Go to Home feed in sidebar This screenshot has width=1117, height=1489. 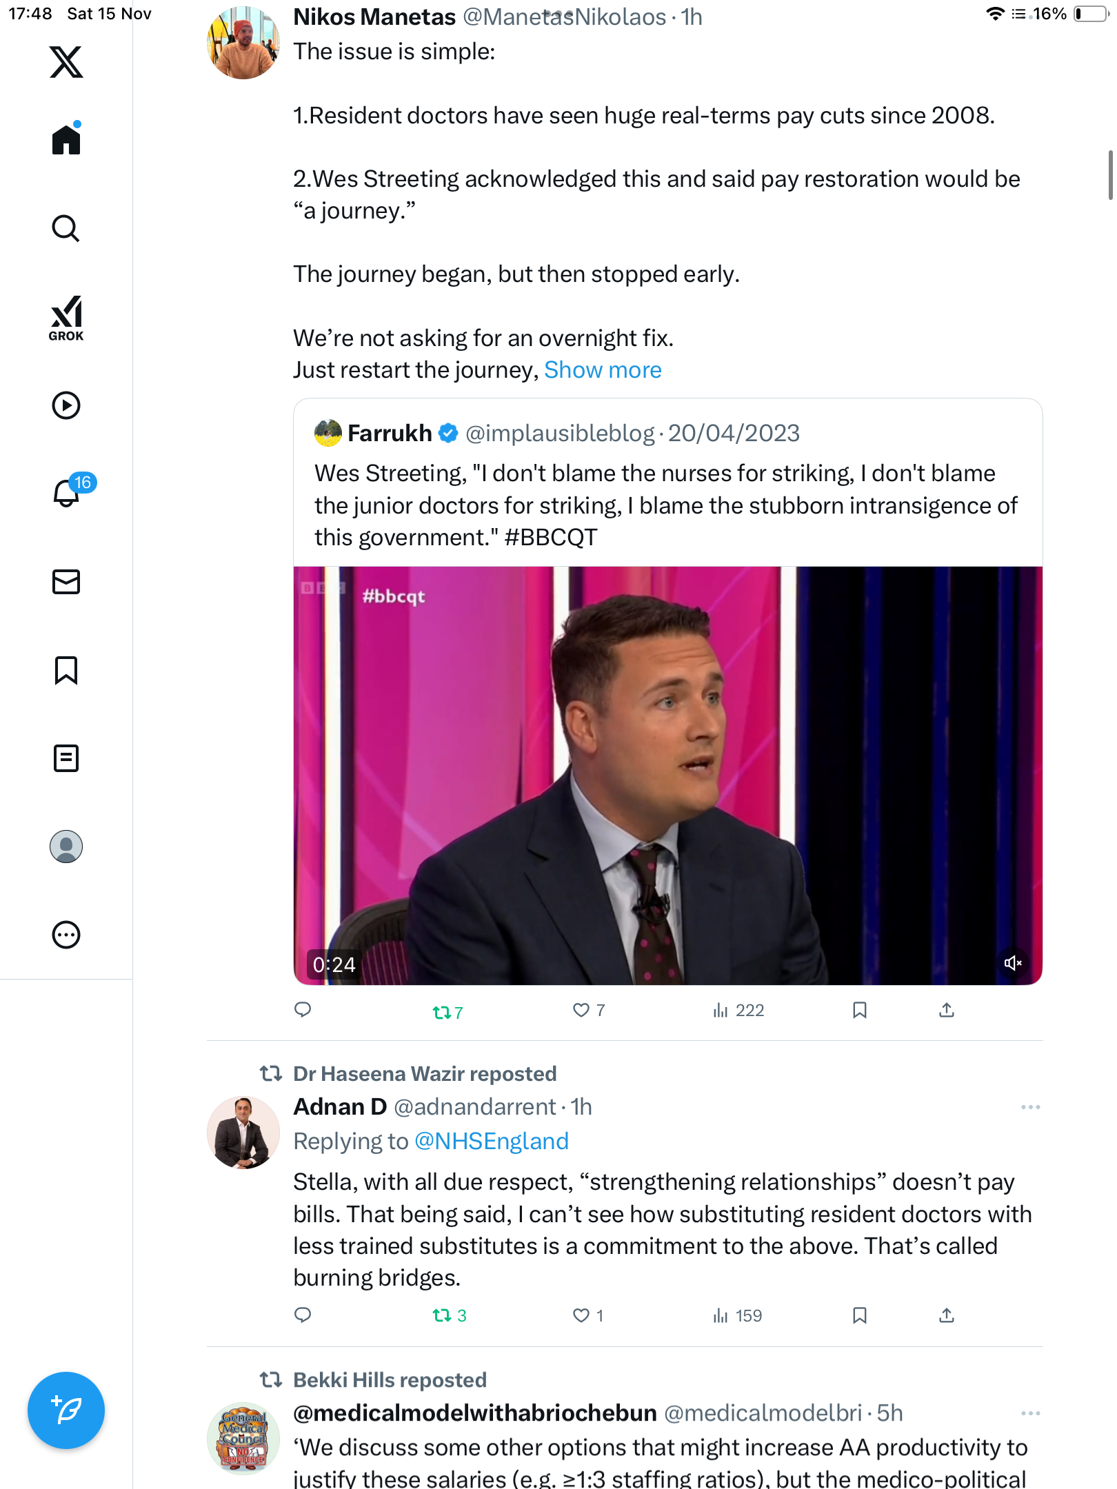[x=66, y=140]
